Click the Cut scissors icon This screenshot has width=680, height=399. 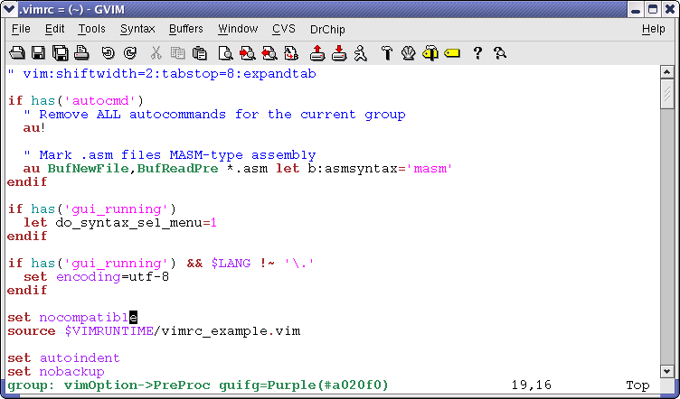tap(156, 53)
